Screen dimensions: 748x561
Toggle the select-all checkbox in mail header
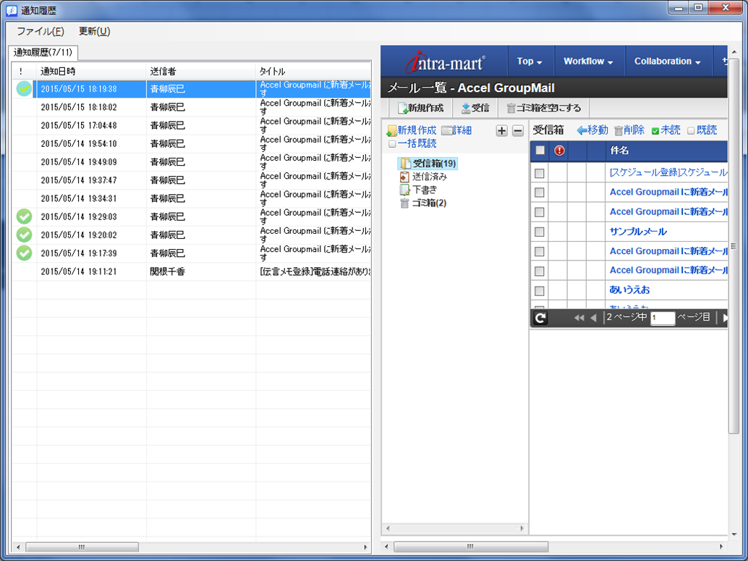[x=540, y=151]
